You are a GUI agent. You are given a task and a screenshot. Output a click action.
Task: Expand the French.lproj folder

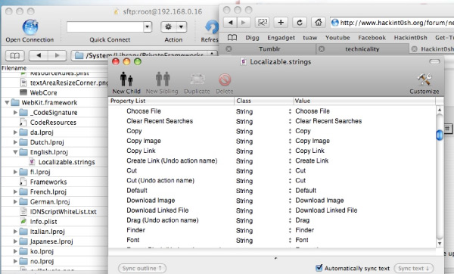click(x=15, y=191)
